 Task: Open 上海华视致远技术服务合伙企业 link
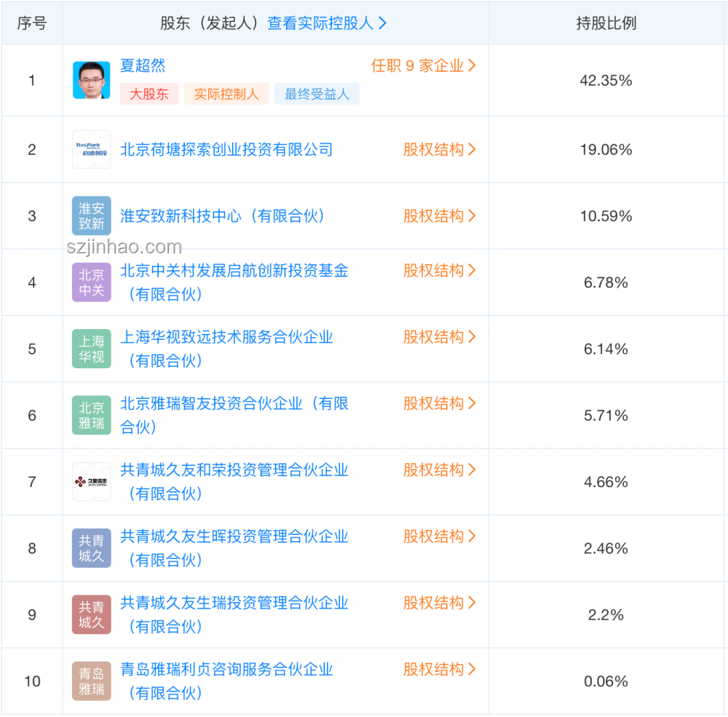tap(226, 348)
